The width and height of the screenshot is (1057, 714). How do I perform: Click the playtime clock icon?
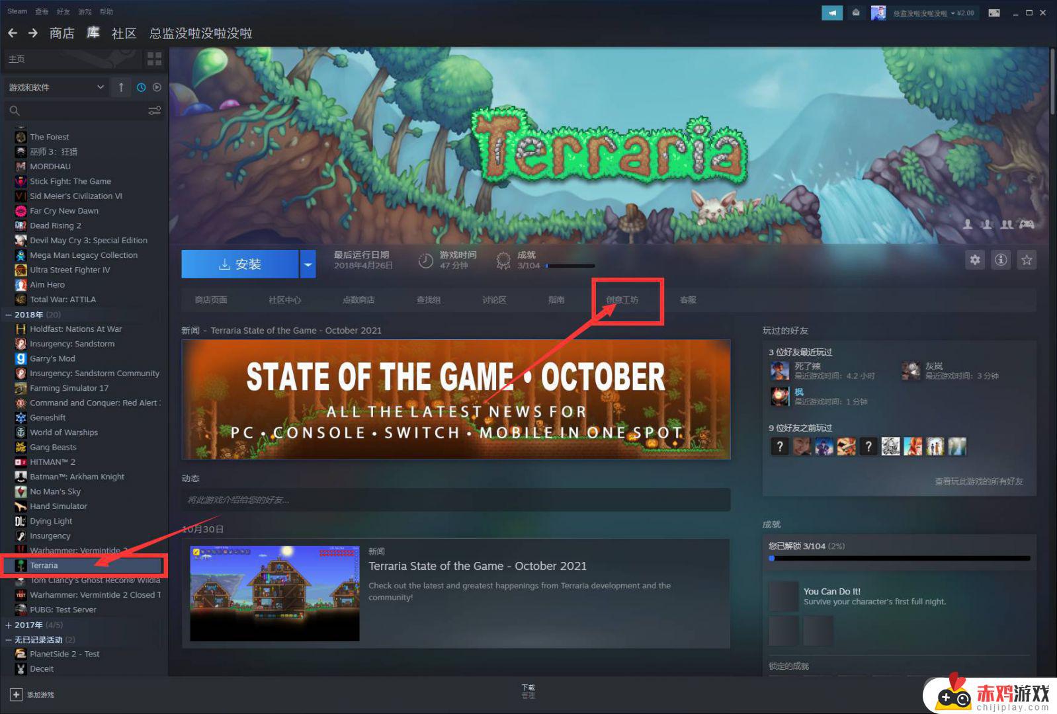[425, 261]
